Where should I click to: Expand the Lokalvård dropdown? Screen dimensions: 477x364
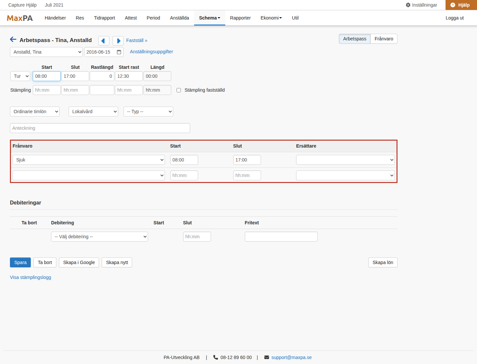(93, 112)
